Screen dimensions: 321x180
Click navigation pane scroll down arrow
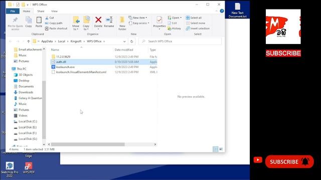44,144
